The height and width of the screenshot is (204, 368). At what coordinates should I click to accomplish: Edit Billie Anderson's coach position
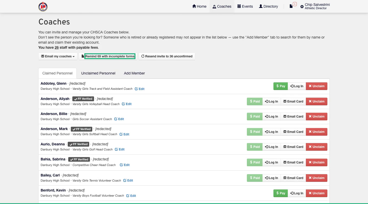coord(119,119)
